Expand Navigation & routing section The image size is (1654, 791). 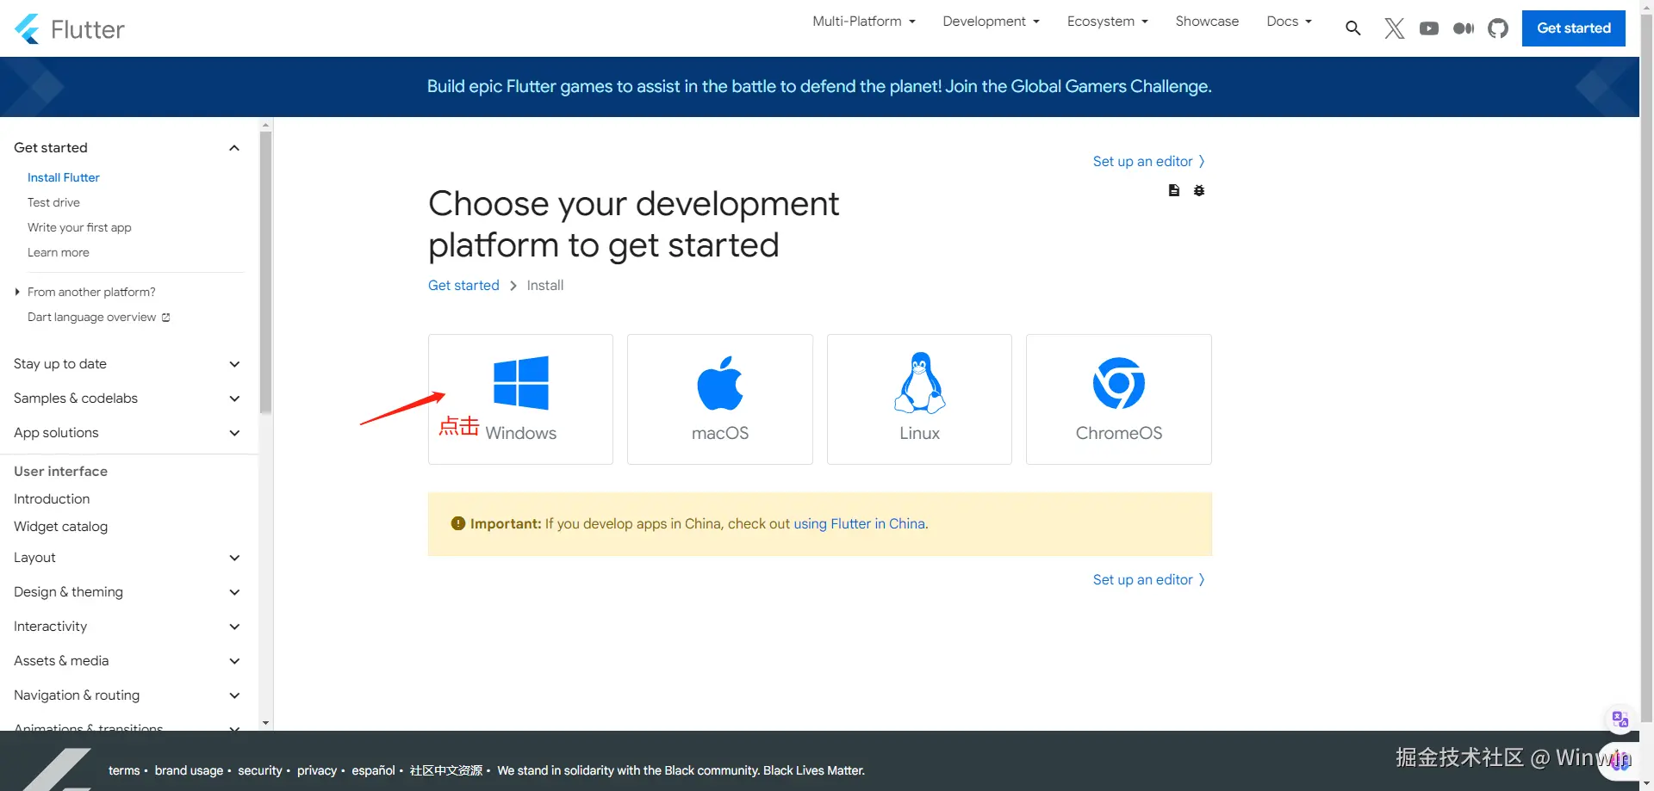(127, 695)
